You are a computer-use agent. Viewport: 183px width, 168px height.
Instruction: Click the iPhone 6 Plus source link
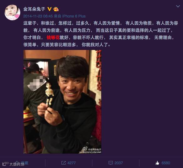click(x=74, y=16)
